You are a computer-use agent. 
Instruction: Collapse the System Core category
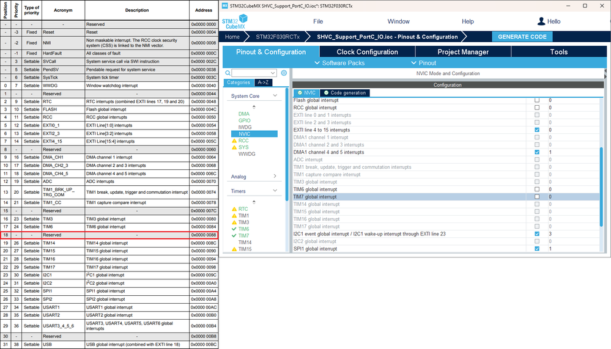(275, 95)
